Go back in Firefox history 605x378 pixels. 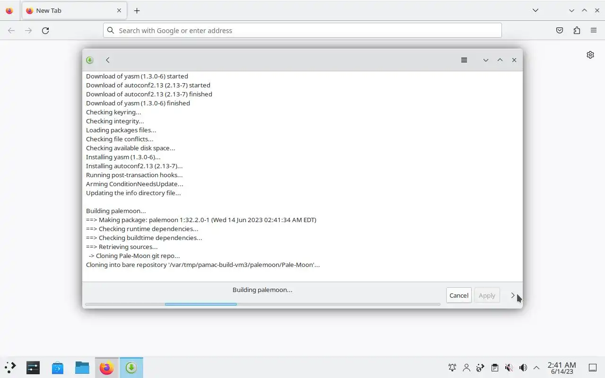(x=11, y=30)
